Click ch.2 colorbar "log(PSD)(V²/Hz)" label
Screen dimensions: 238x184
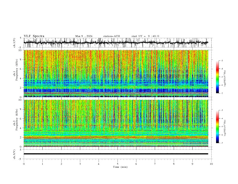point(225,128)
